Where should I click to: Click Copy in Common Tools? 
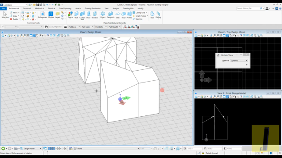(x=14, y=16)
